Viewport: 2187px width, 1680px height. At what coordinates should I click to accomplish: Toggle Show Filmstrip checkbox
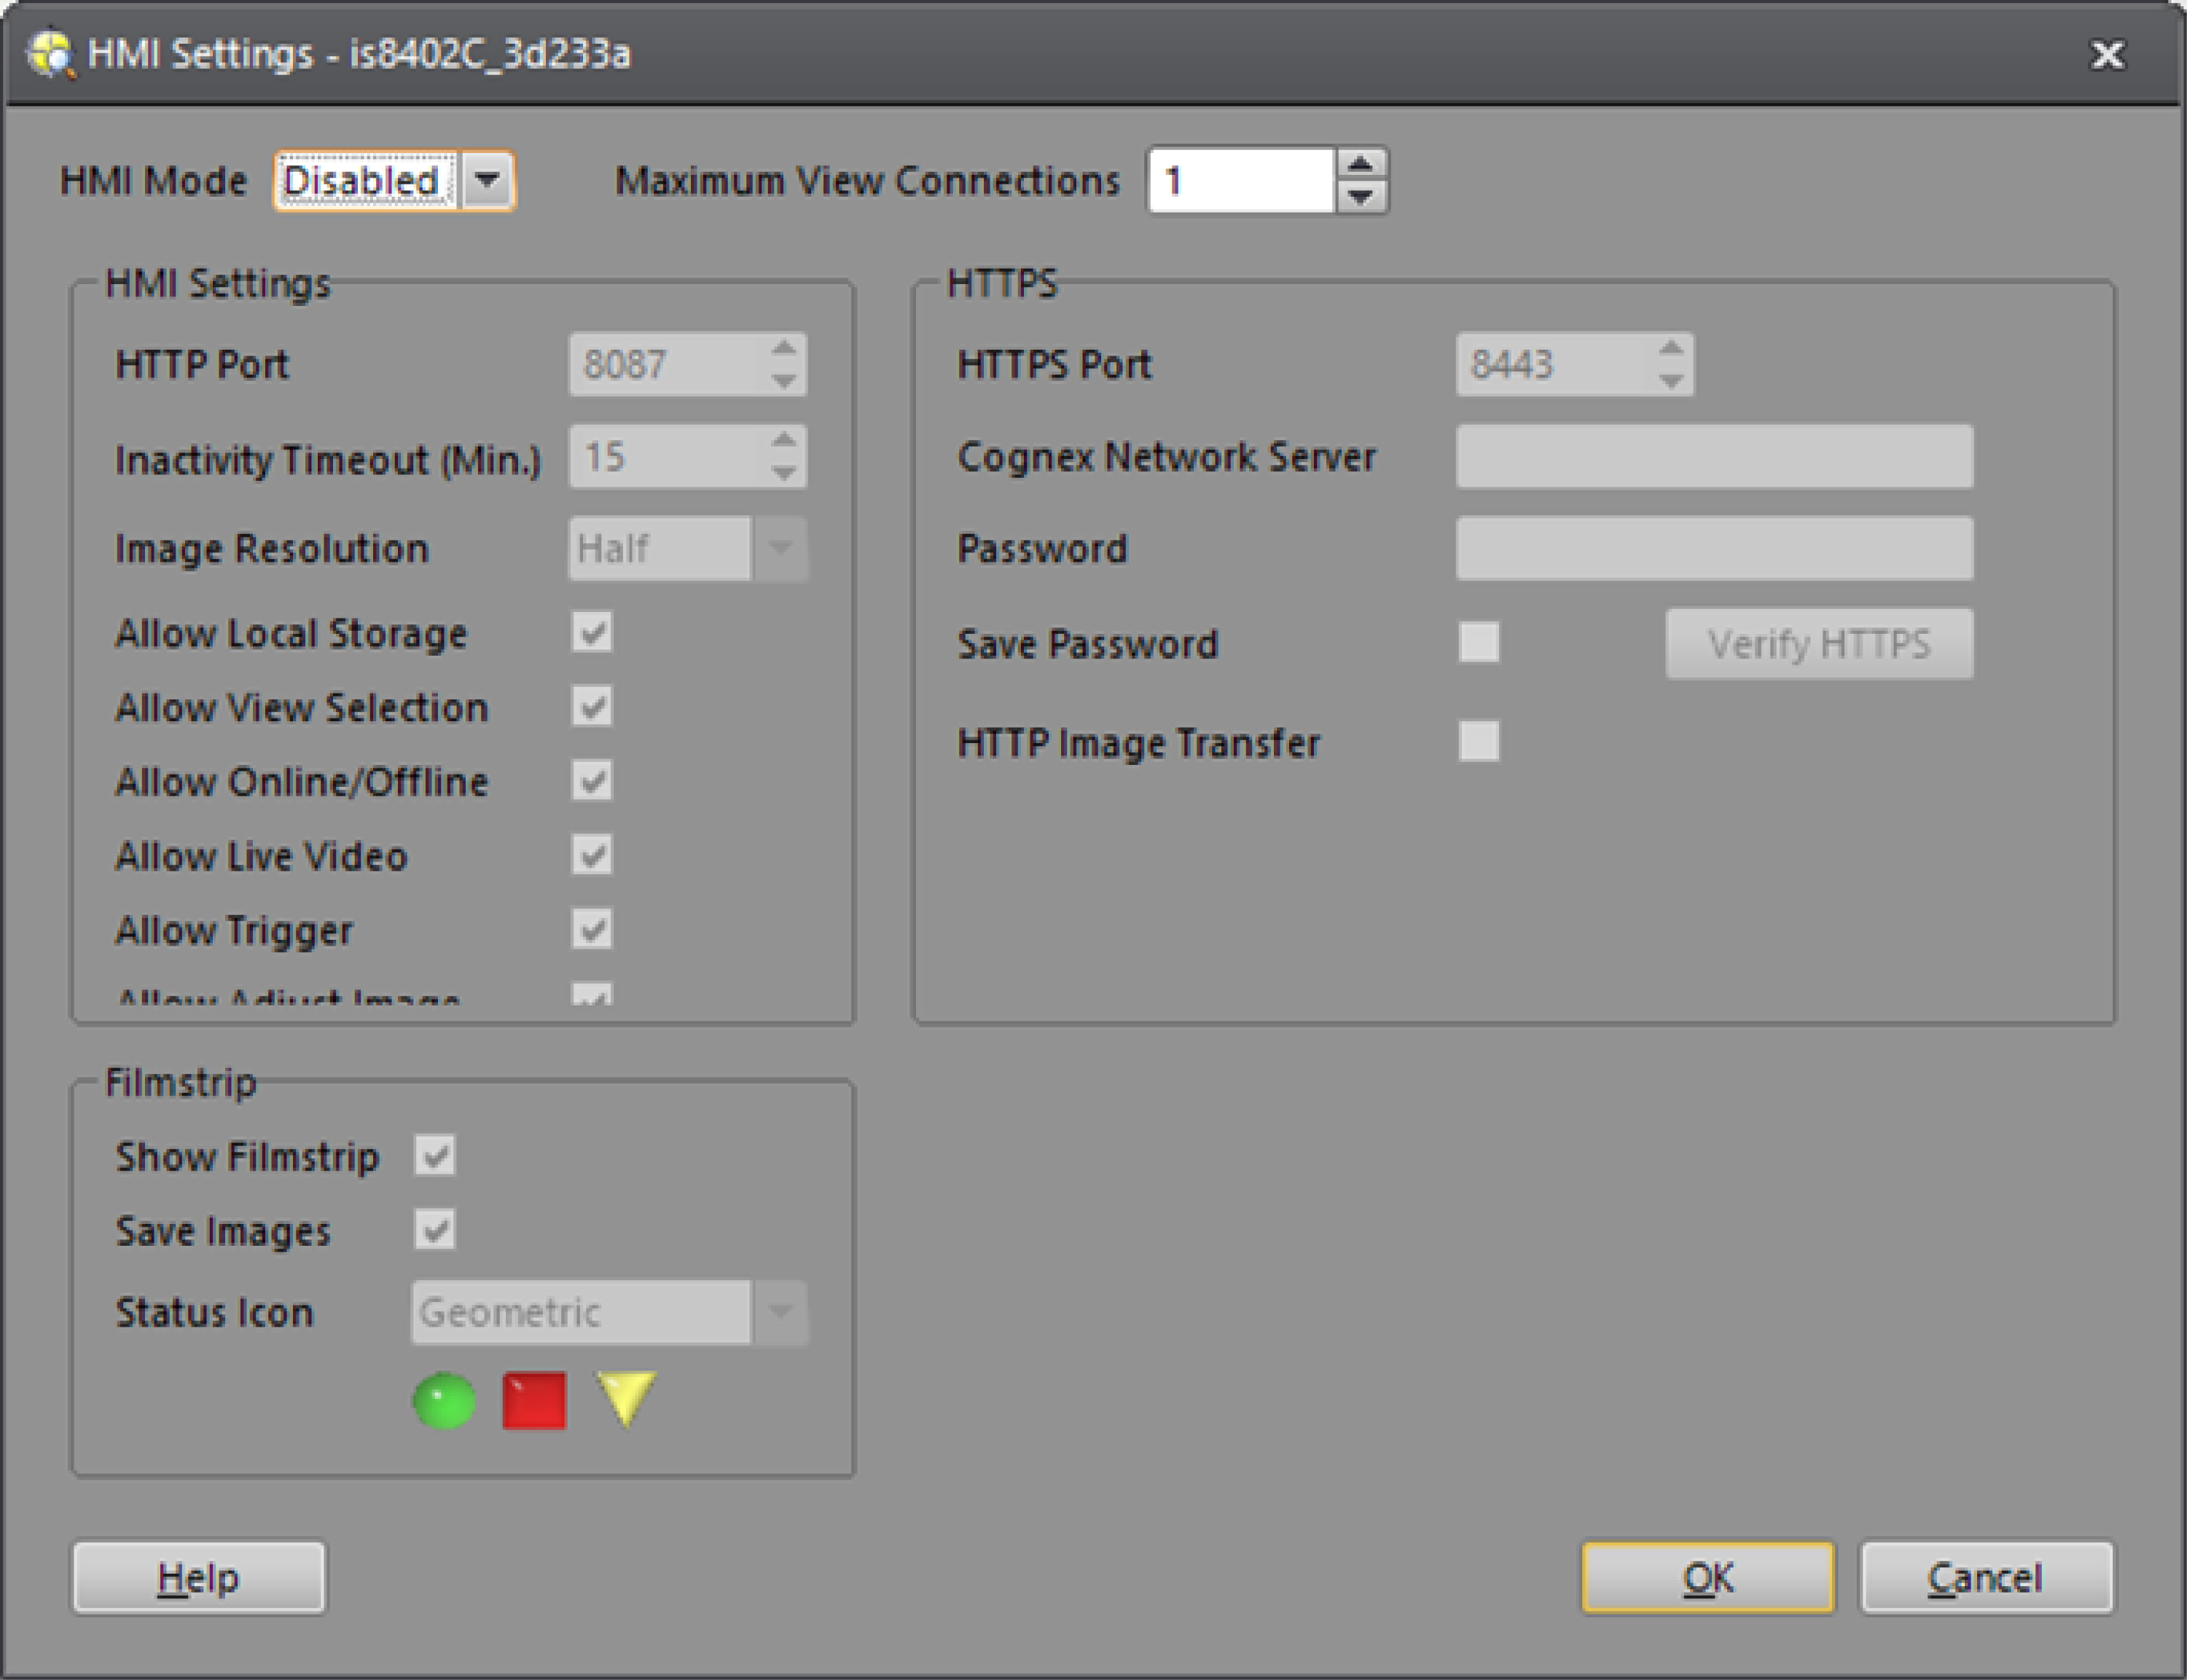pyautogui.click(x=435, y=1156)
